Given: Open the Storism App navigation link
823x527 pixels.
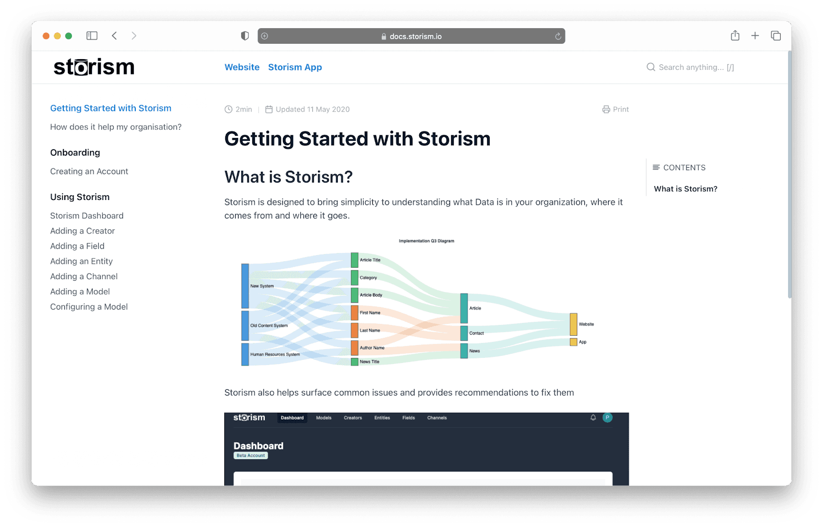Looking at the screenshot, I should pyautogui.click(x=295, y=67).
